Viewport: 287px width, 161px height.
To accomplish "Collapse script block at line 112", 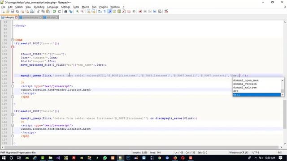I will click(x=13, y=86).
